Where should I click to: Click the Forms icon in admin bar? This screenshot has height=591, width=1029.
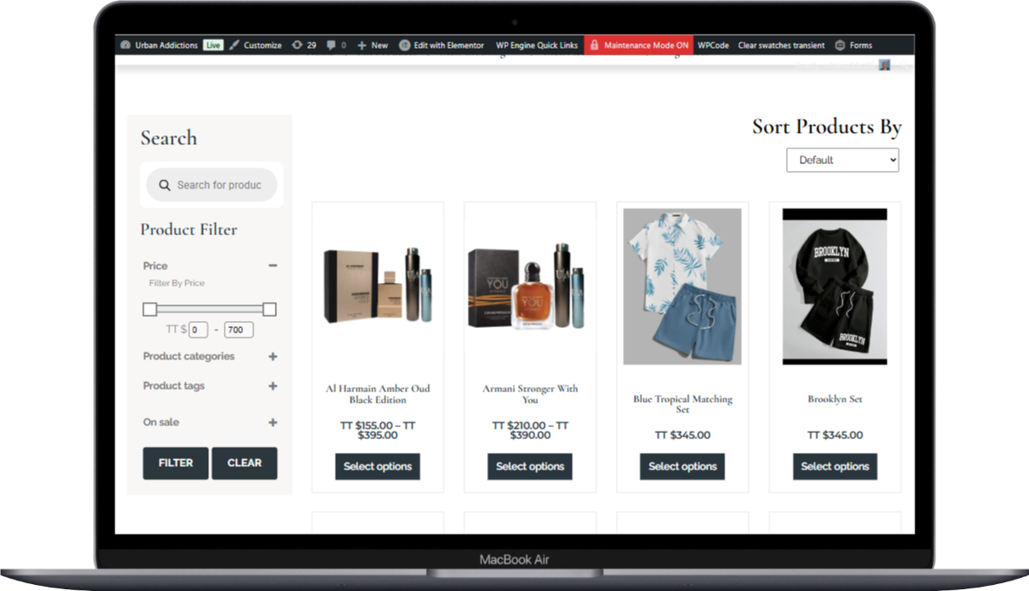(840, 45)
